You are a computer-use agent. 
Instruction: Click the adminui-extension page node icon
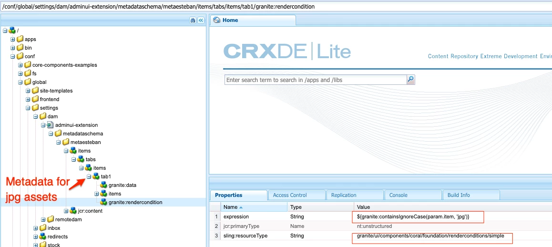point(51,125)
